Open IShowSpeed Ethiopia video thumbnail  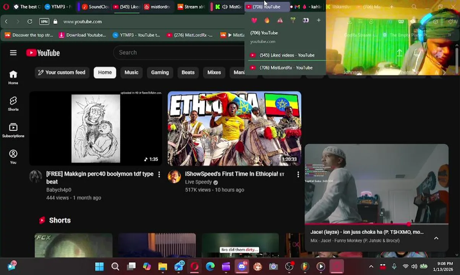(234, 129)
